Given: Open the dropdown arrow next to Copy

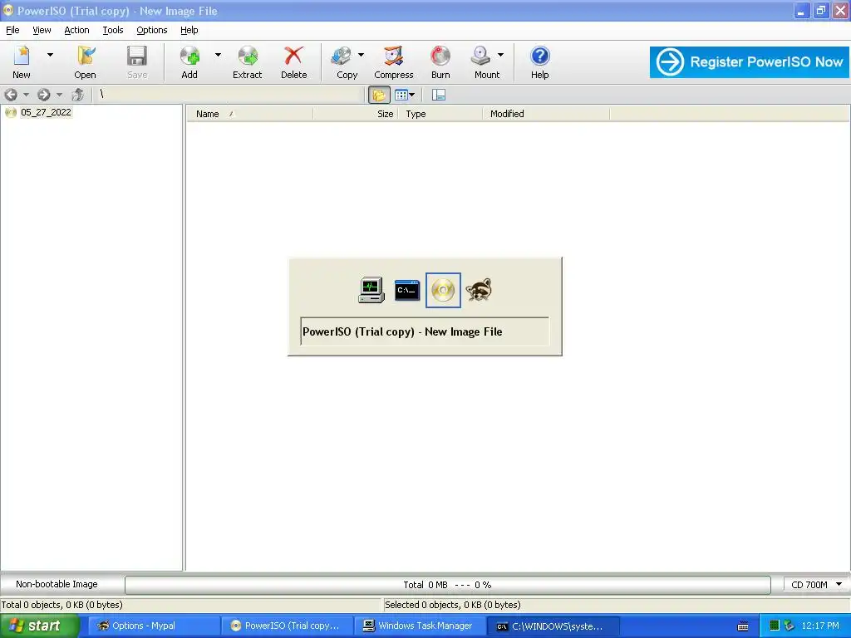Looking at the screenshot, I should tap(361, 55).
